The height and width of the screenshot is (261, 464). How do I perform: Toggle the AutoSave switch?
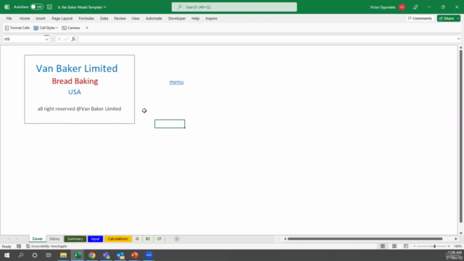click(x=37, y=7)
